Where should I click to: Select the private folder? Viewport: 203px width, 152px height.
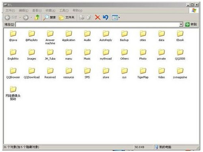coord(161,54)
